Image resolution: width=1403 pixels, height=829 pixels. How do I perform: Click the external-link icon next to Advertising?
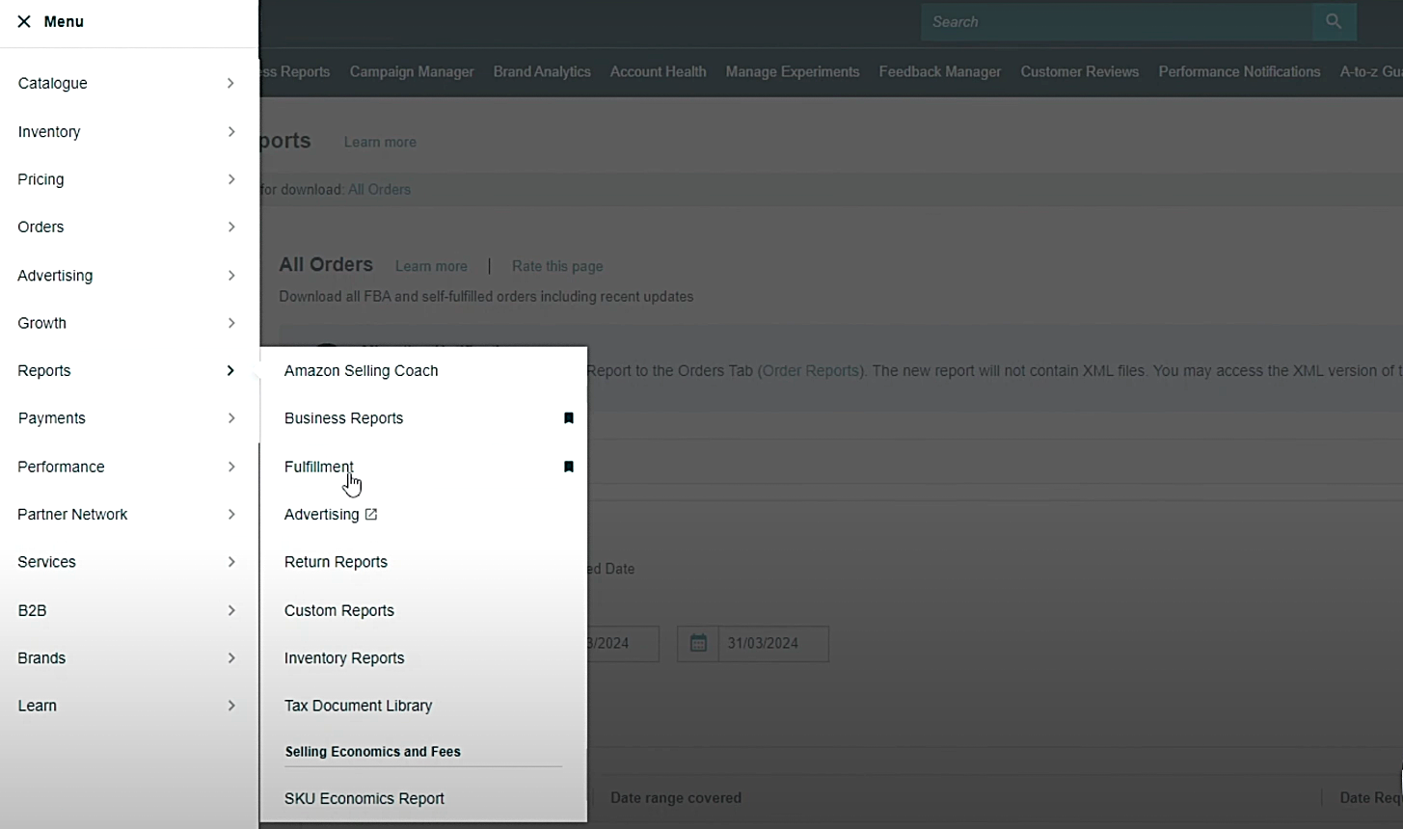click(371, 514)
